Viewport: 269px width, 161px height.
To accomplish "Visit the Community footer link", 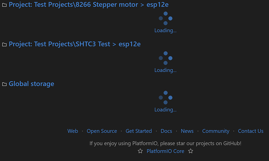I will click(x=216, y=131).
